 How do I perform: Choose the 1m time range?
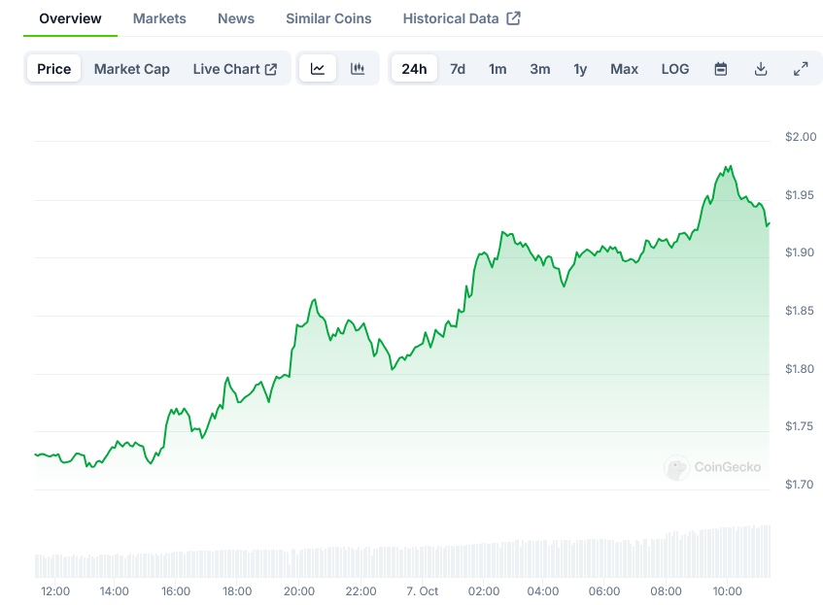point(497,69)
